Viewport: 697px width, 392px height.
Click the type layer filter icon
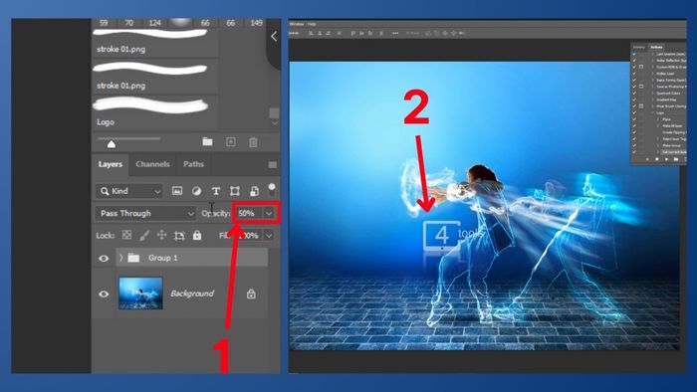(x=216, y=191)
